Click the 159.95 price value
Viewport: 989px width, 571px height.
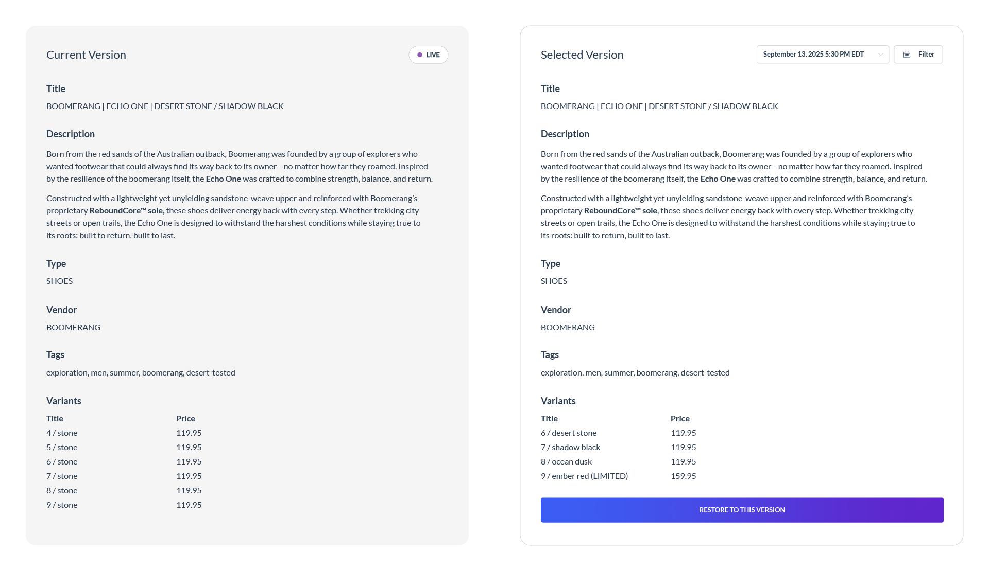(683, 476)
